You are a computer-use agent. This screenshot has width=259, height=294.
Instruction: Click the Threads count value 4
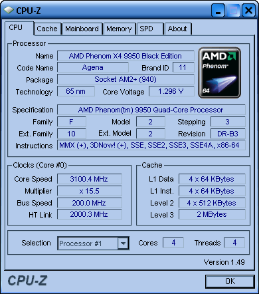pyautogui.click(x=234, y=243)
